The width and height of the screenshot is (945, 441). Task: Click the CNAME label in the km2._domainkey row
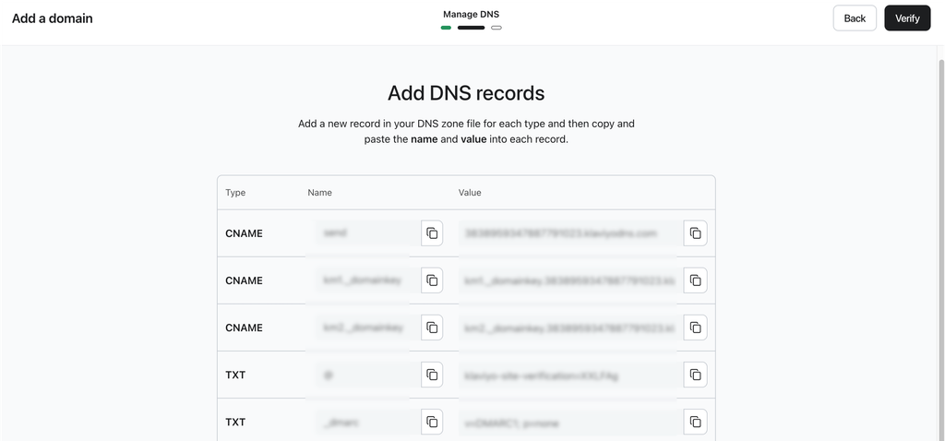[244, 328]
